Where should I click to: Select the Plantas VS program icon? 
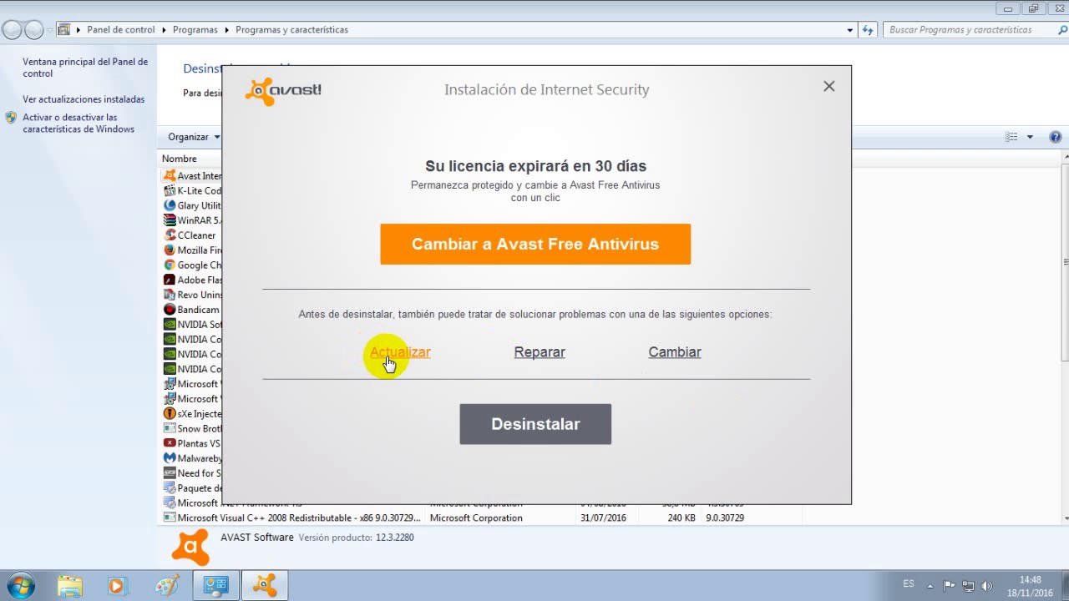pos(170,443)
